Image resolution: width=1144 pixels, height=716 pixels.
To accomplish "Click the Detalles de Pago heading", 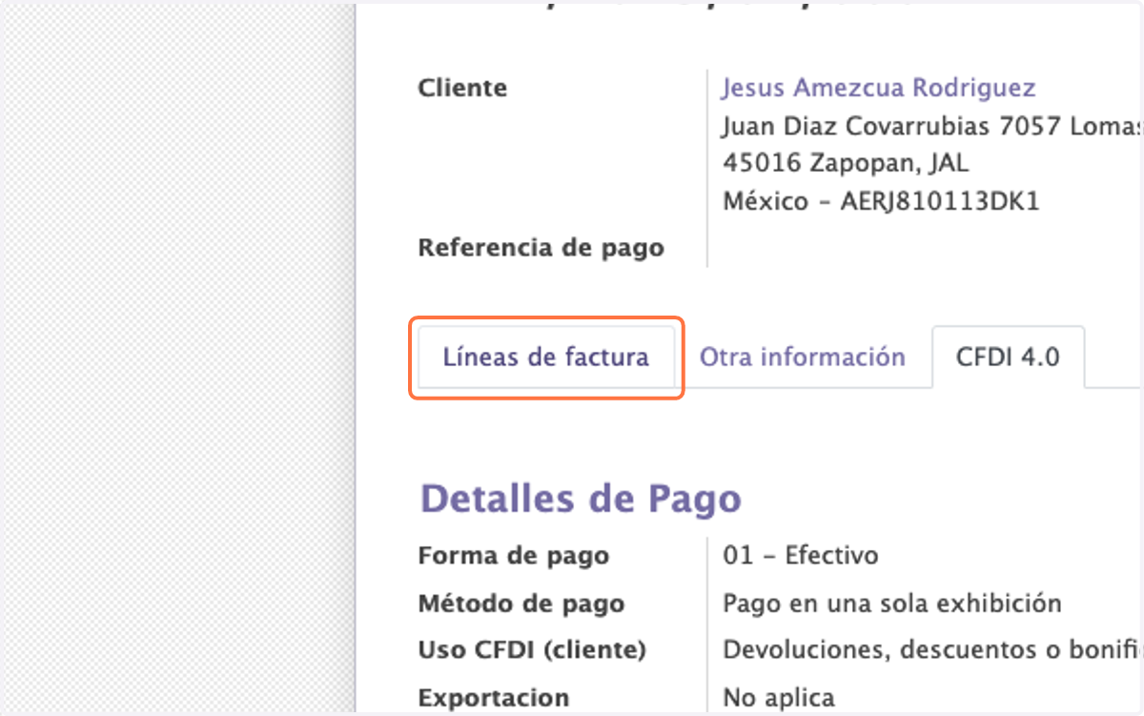I will point(581,499).
